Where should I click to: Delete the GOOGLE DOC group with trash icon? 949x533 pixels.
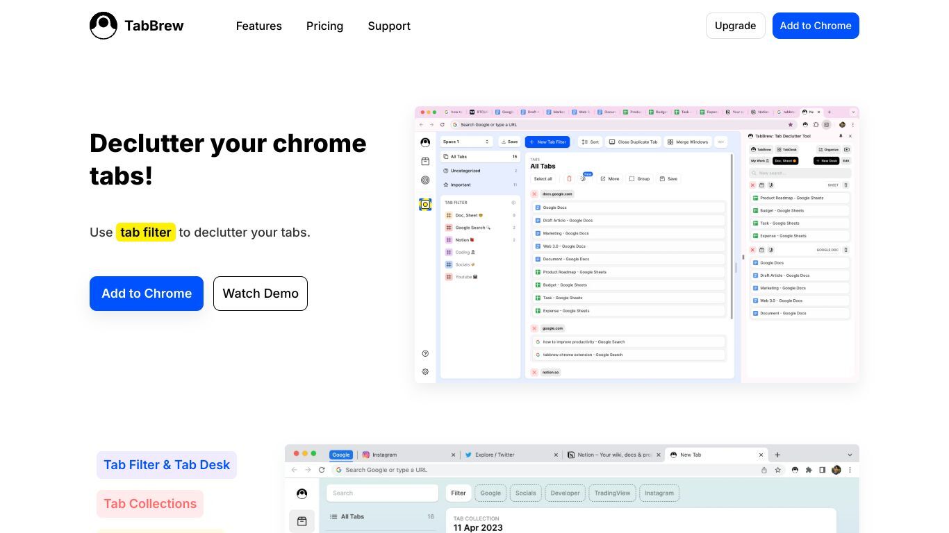click(x=845, y=250)
